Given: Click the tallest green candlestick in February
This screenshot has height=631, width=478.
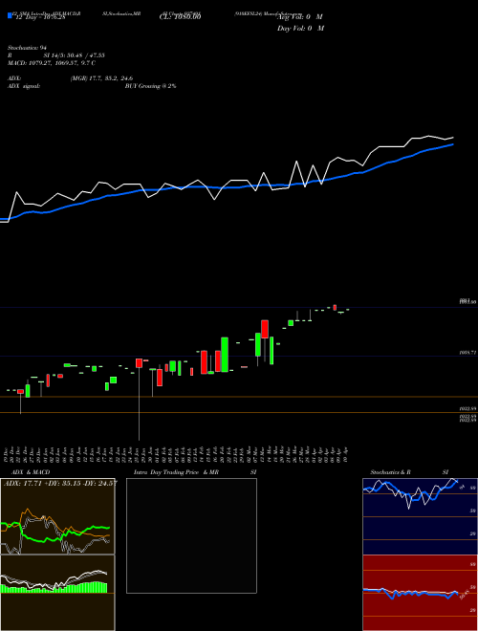Looking at the screenshot, I should pos(225,355).
